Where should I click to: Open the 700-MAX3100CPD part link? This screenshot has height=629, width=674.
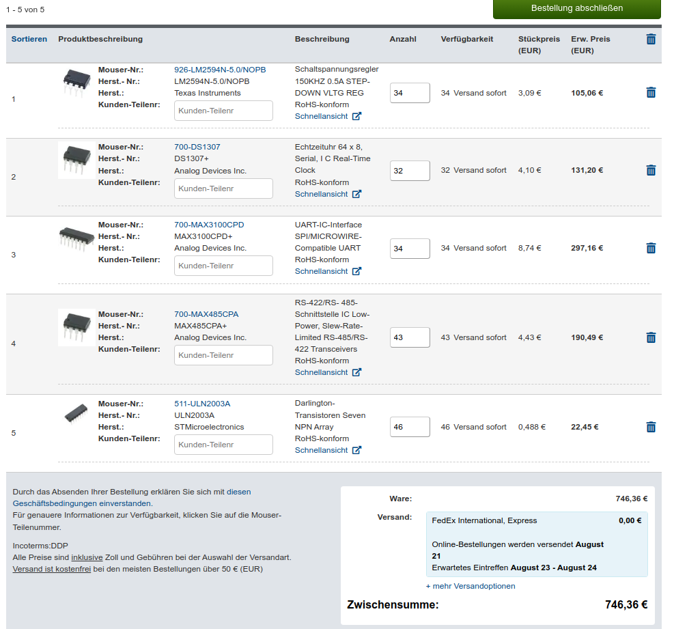tap(209, 225)
